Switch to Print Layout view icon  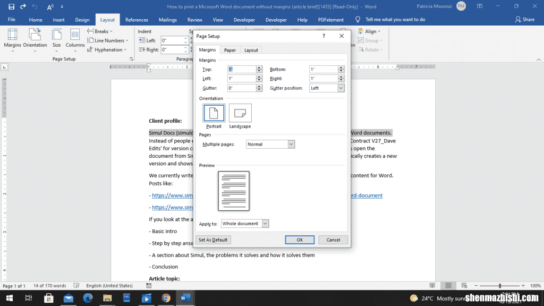click(448, 285)
